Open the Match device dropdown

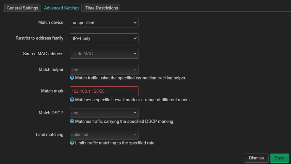coord(104,23)
